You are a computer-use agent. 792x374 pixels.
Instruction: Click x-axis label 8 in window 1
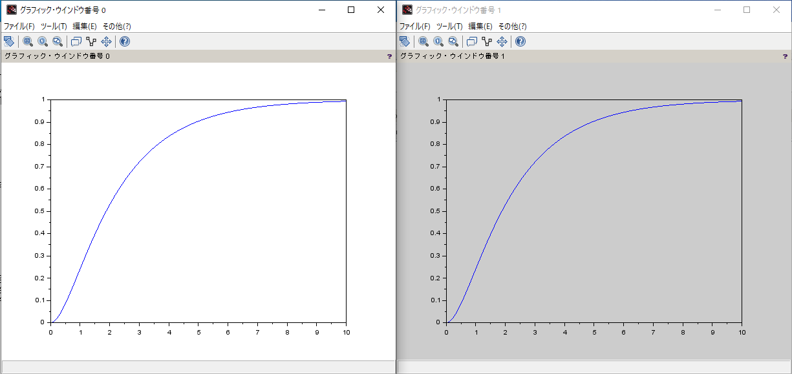click(x=683, y=332)
